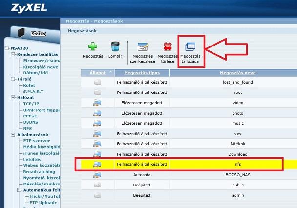Click the Játékok row share icon

pyautogui.click(x=97, y=144)
